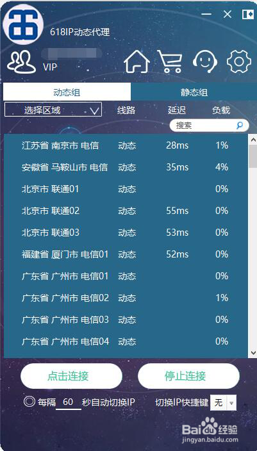Screen dimensions: 257x451
Task: Contact customer service headset icon
Action: tap(204, 61)
